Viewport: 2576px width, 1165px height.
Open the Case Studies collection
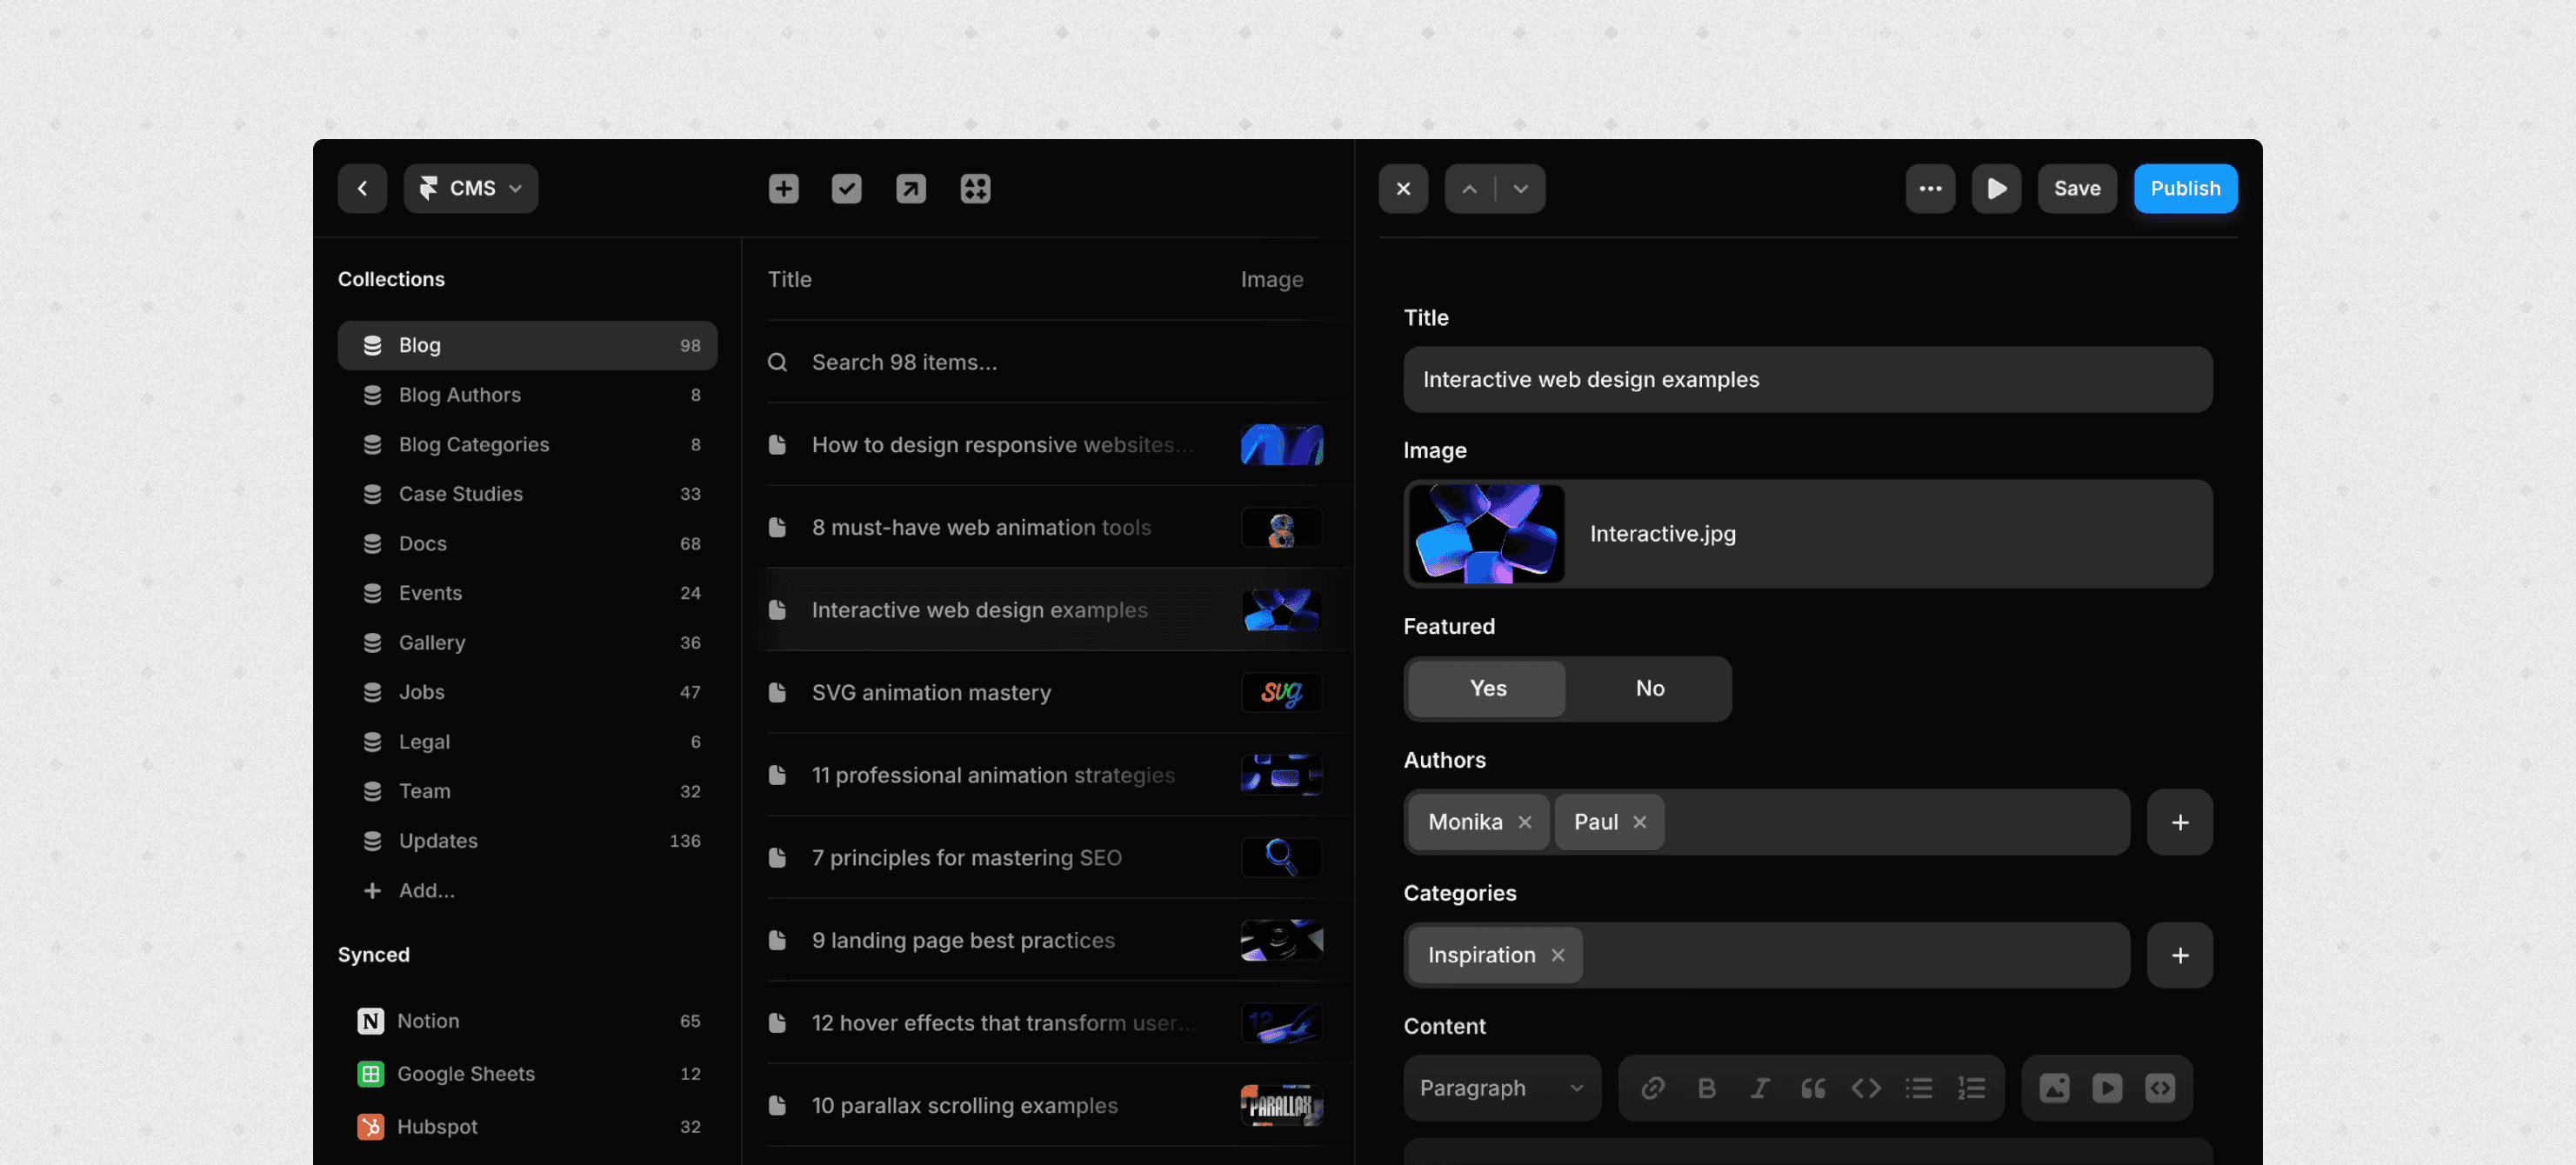tap(460, 494)
